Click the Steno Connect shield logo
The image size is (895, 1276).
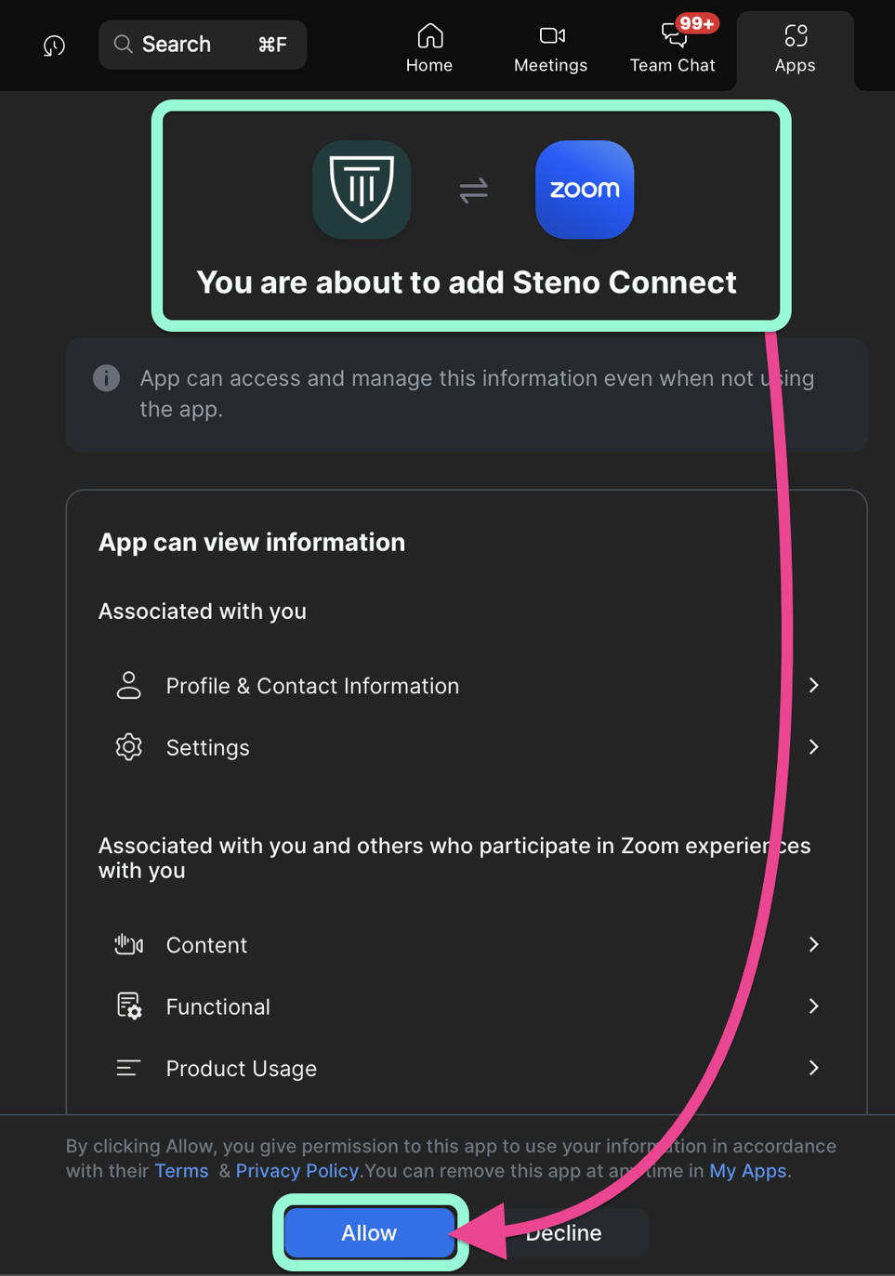click(361, 190)
